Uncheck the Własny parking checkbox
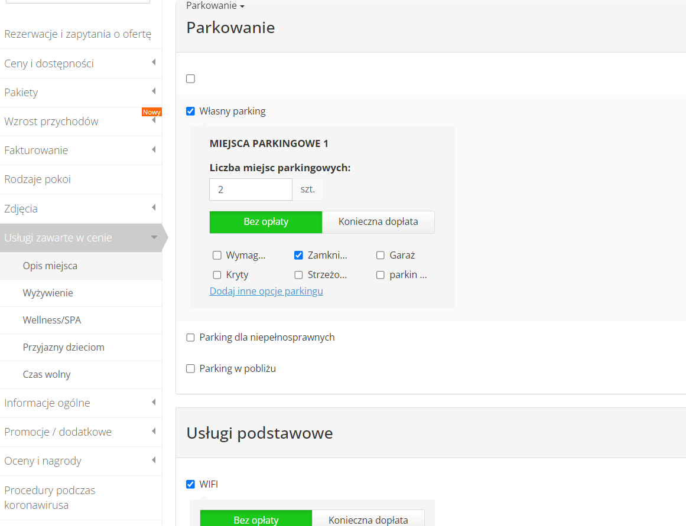This screenshot has width=686, height=526. pos(190,110)
